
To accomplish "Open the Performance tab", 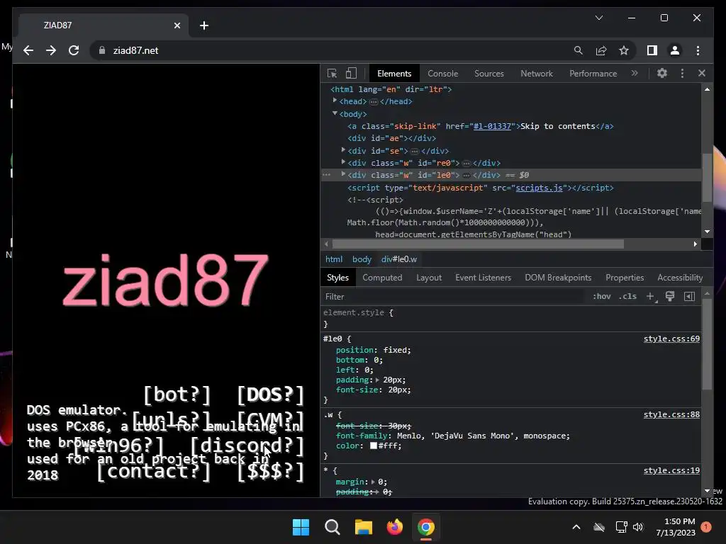I will 593,74.
